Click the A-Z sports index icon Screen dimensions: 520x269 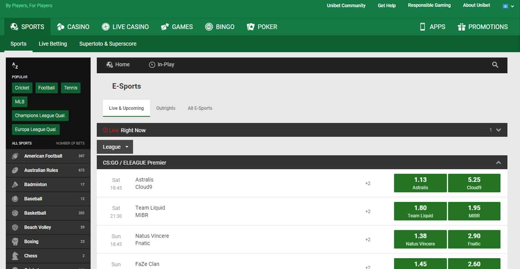pyautogui.click(x=15, y=66)
